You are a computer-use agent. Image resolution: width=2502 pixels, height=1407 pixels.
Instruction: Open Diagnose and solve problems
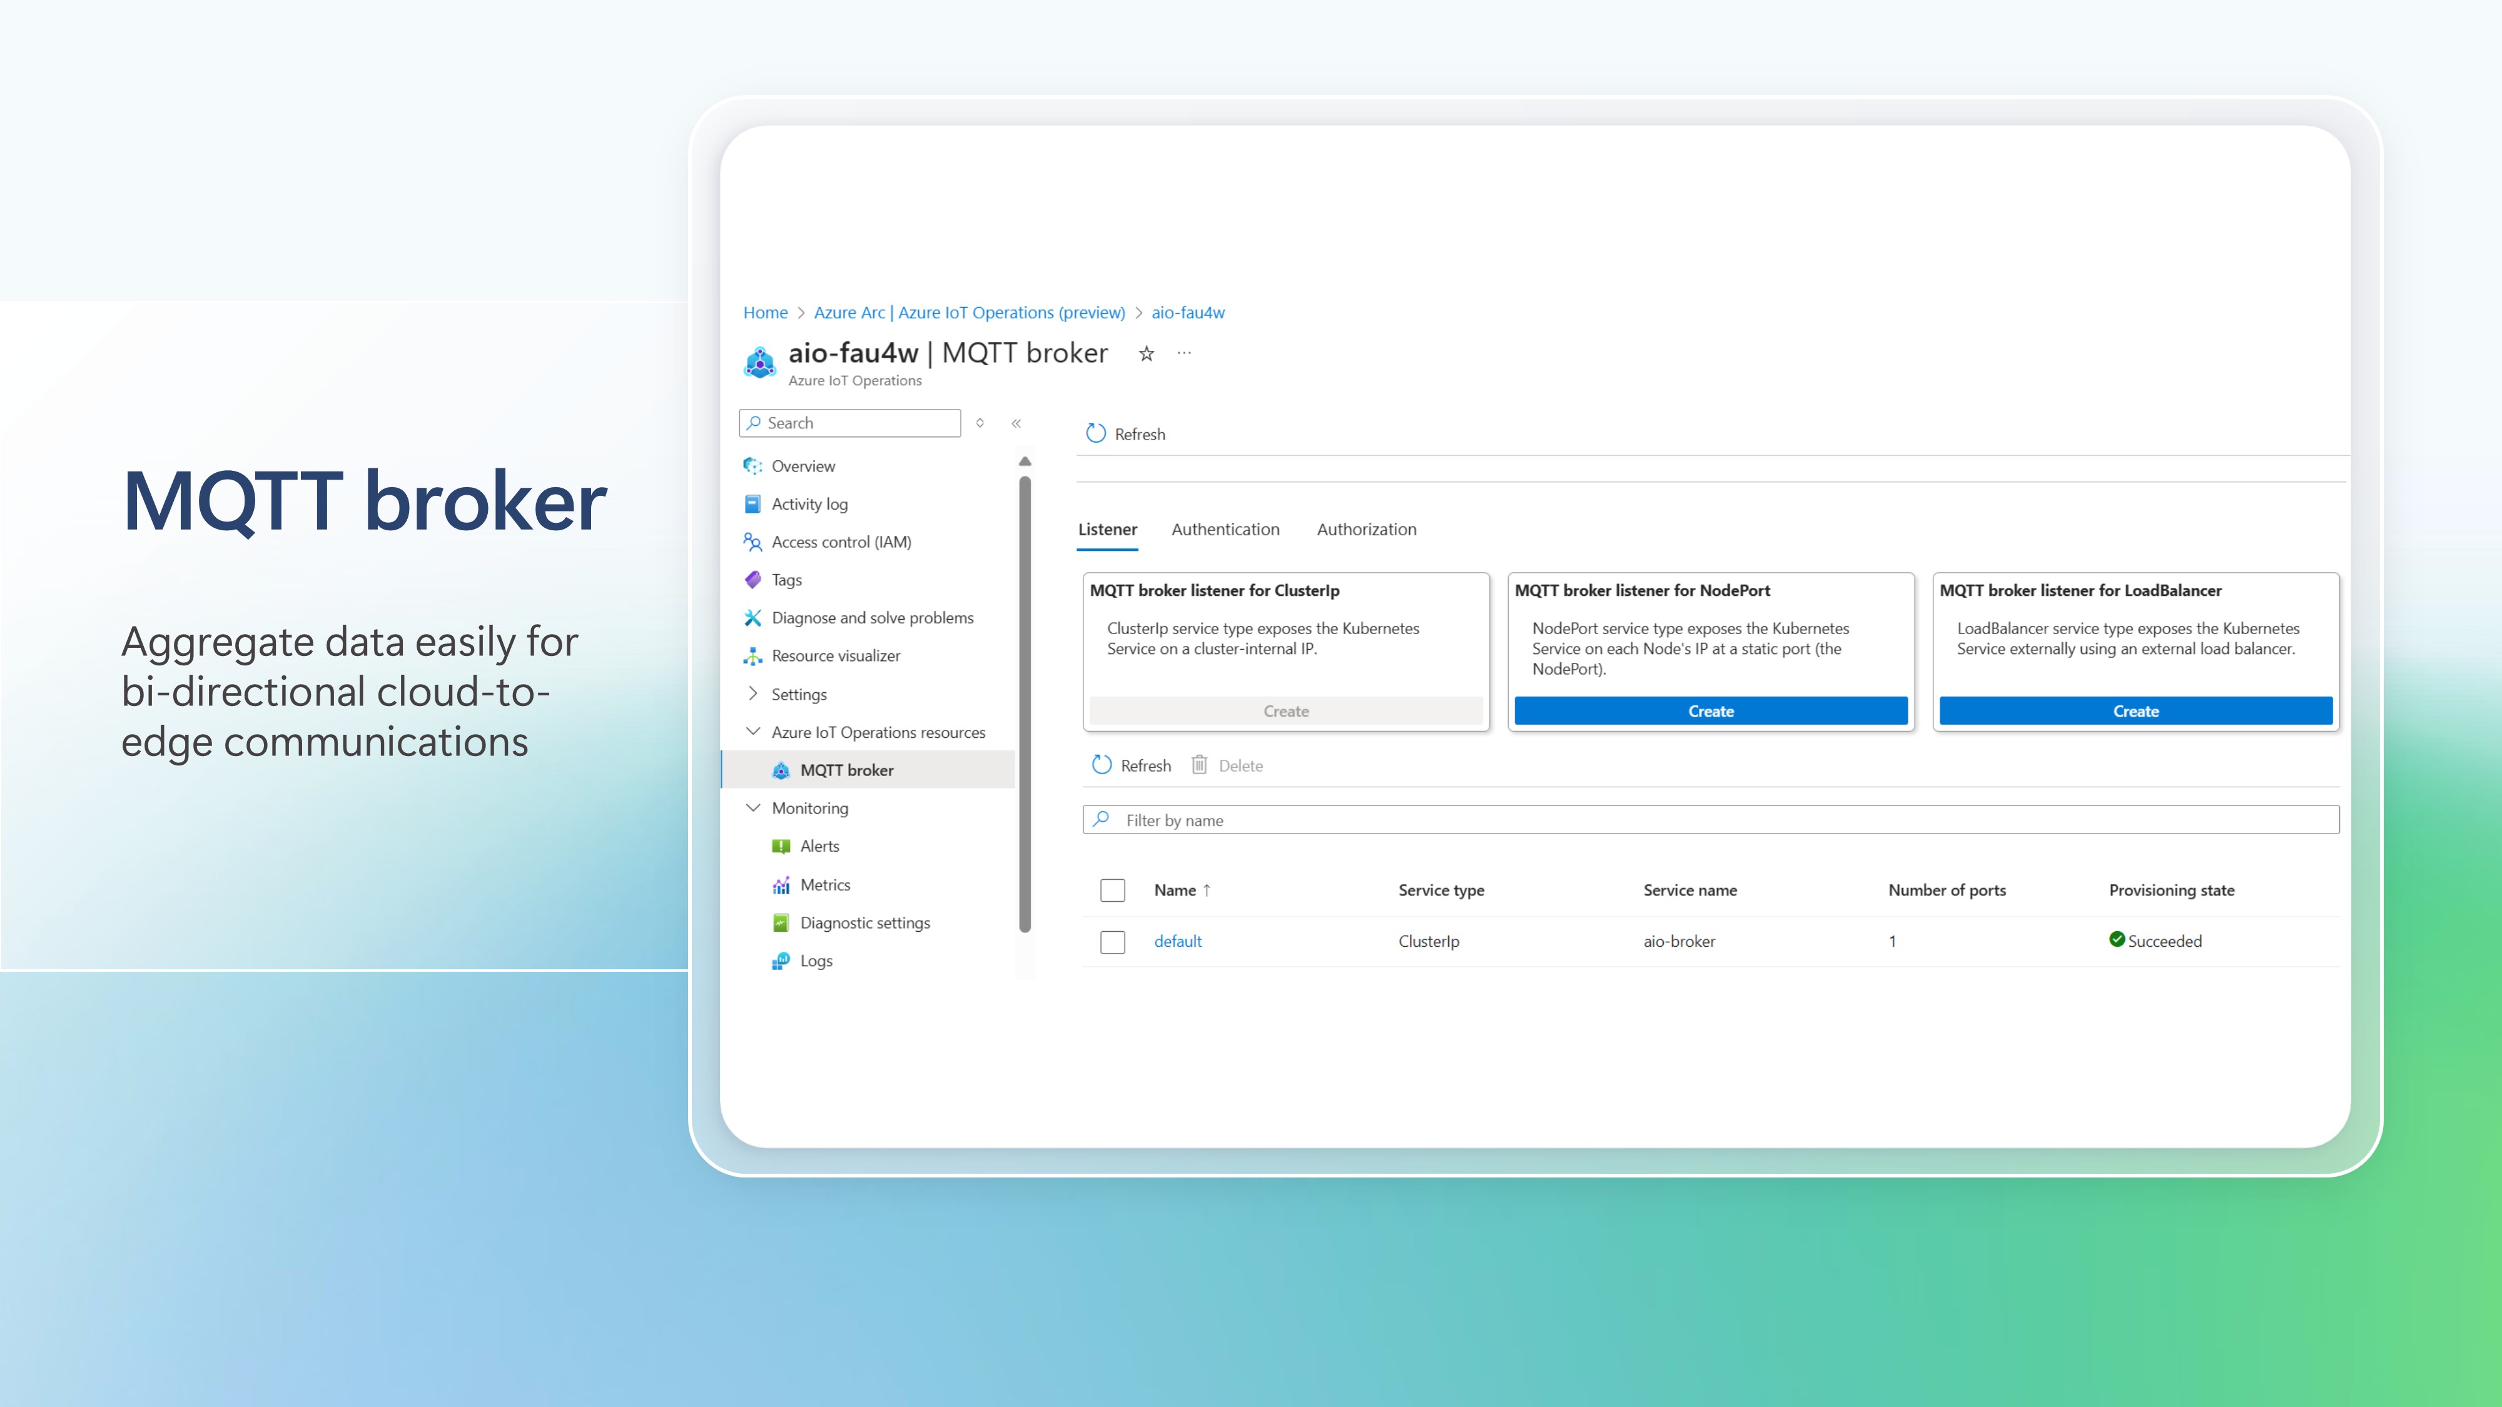click(871, 618)
